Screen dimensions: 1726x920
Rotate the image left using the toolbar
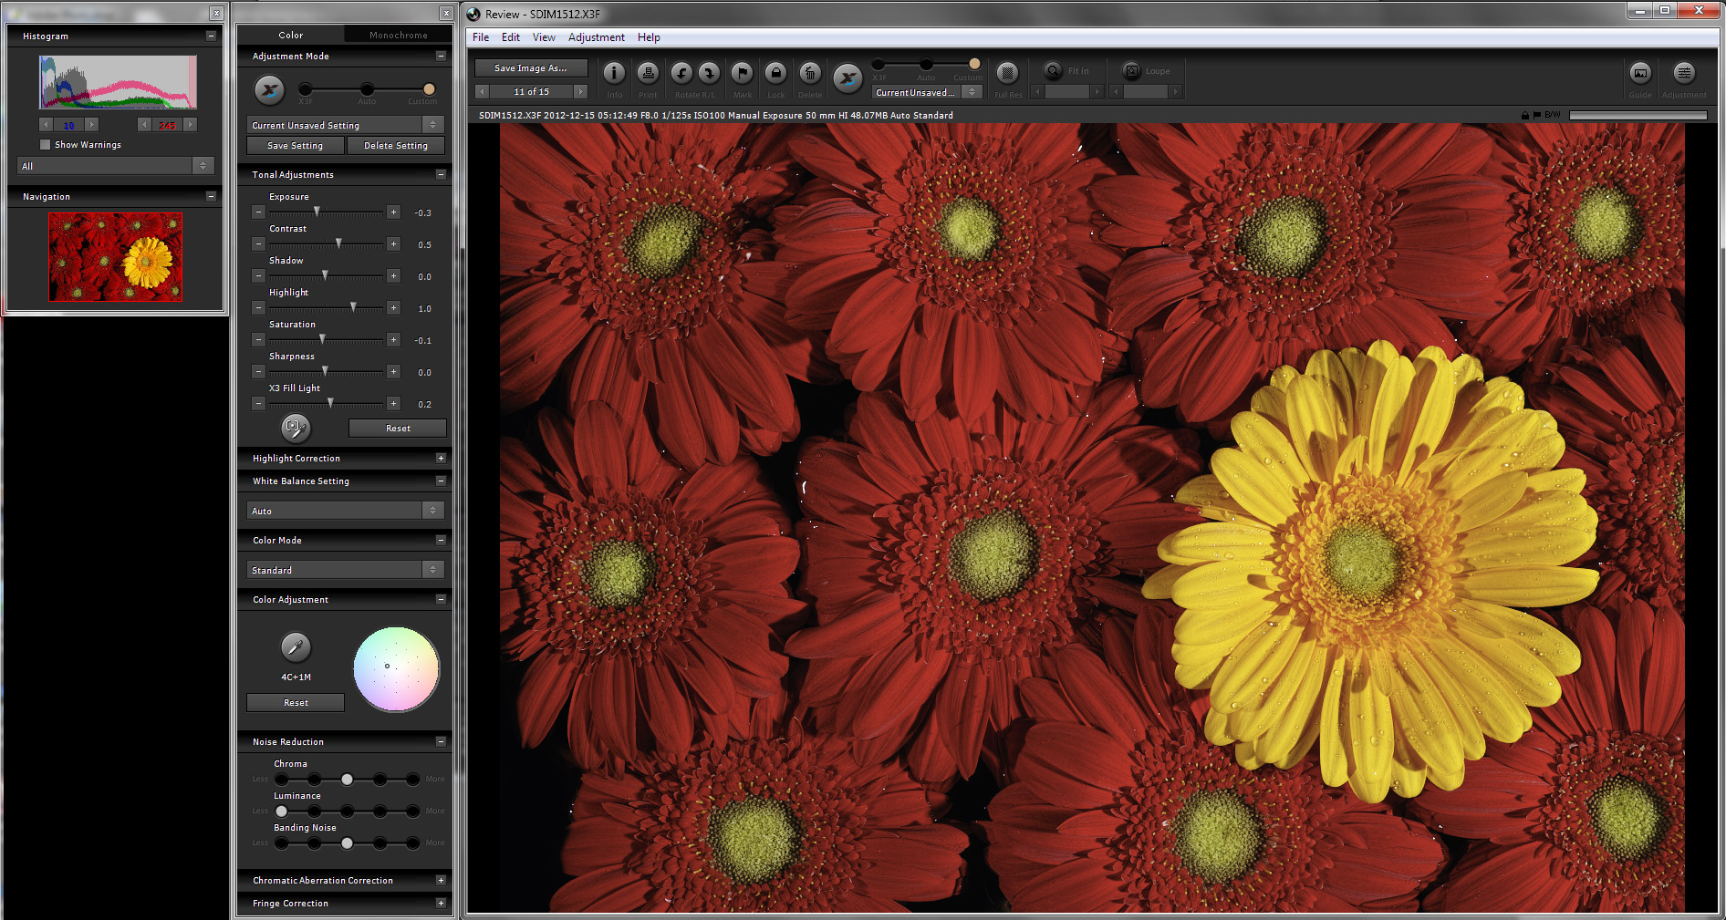click(x=681, y=73)
